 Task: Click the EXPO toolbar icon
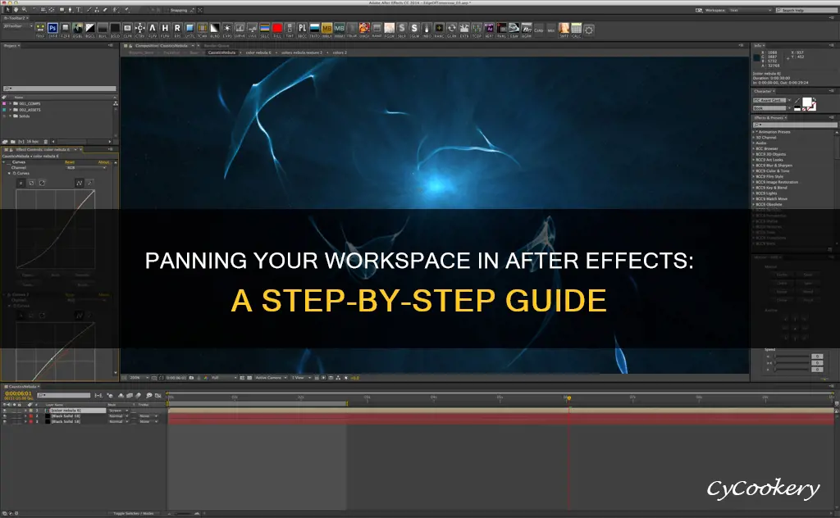click(x=227, y=28)
